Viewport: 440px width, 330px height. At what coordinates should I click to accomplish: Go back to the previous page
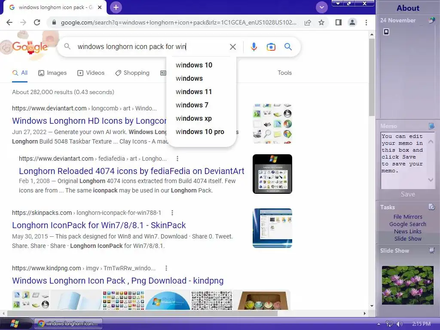coord(9,22)
